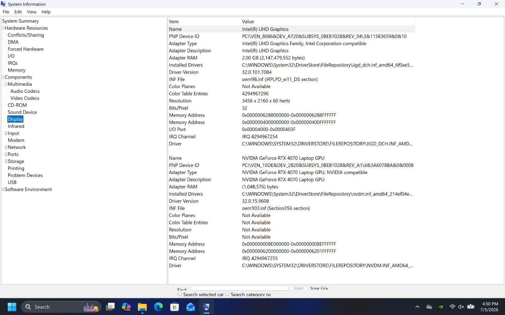Expand the Network tree node

click(6, 147)
